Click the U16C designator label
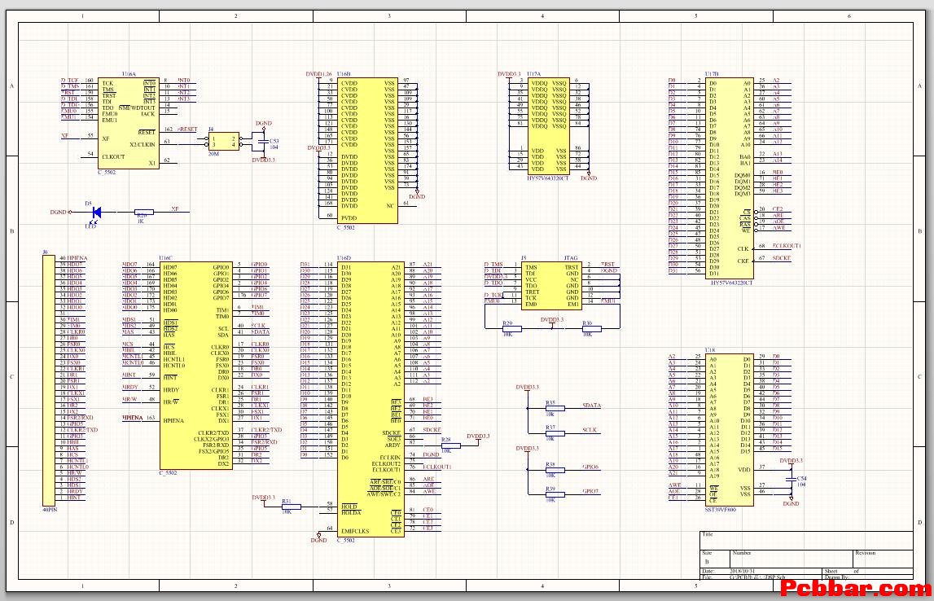934x601 pixels. coord(165,258)
